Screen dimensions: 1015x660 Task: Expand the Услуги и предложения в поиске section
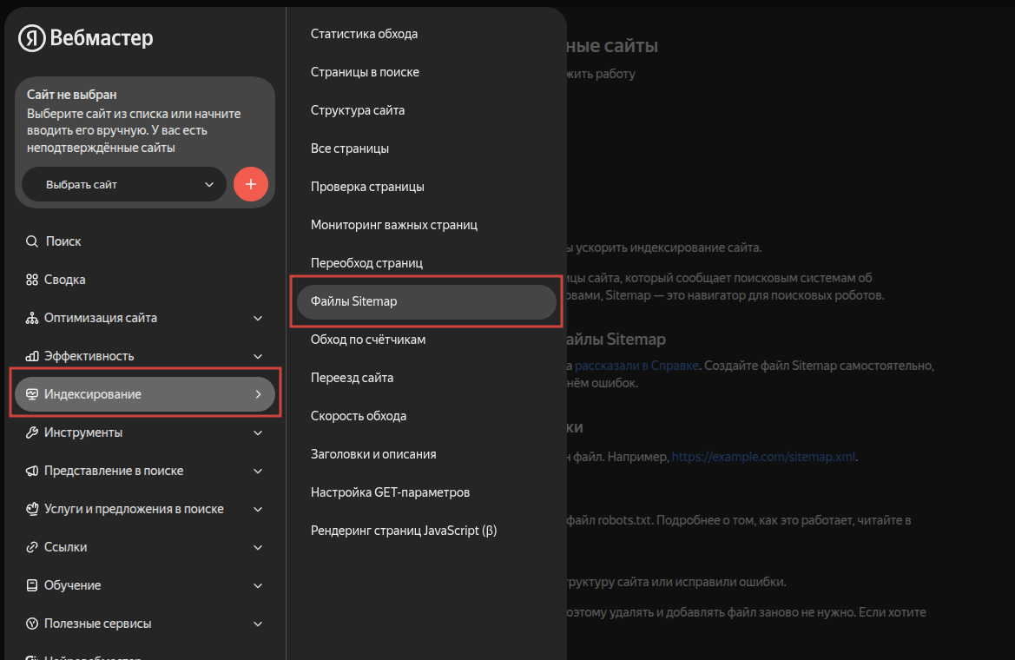[x=258, y=509]
